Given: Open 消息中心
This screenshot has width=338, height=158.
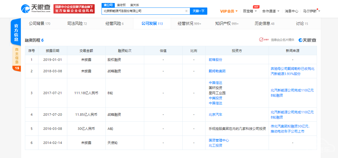Looking at the screenshot, I should pos(291,11).
